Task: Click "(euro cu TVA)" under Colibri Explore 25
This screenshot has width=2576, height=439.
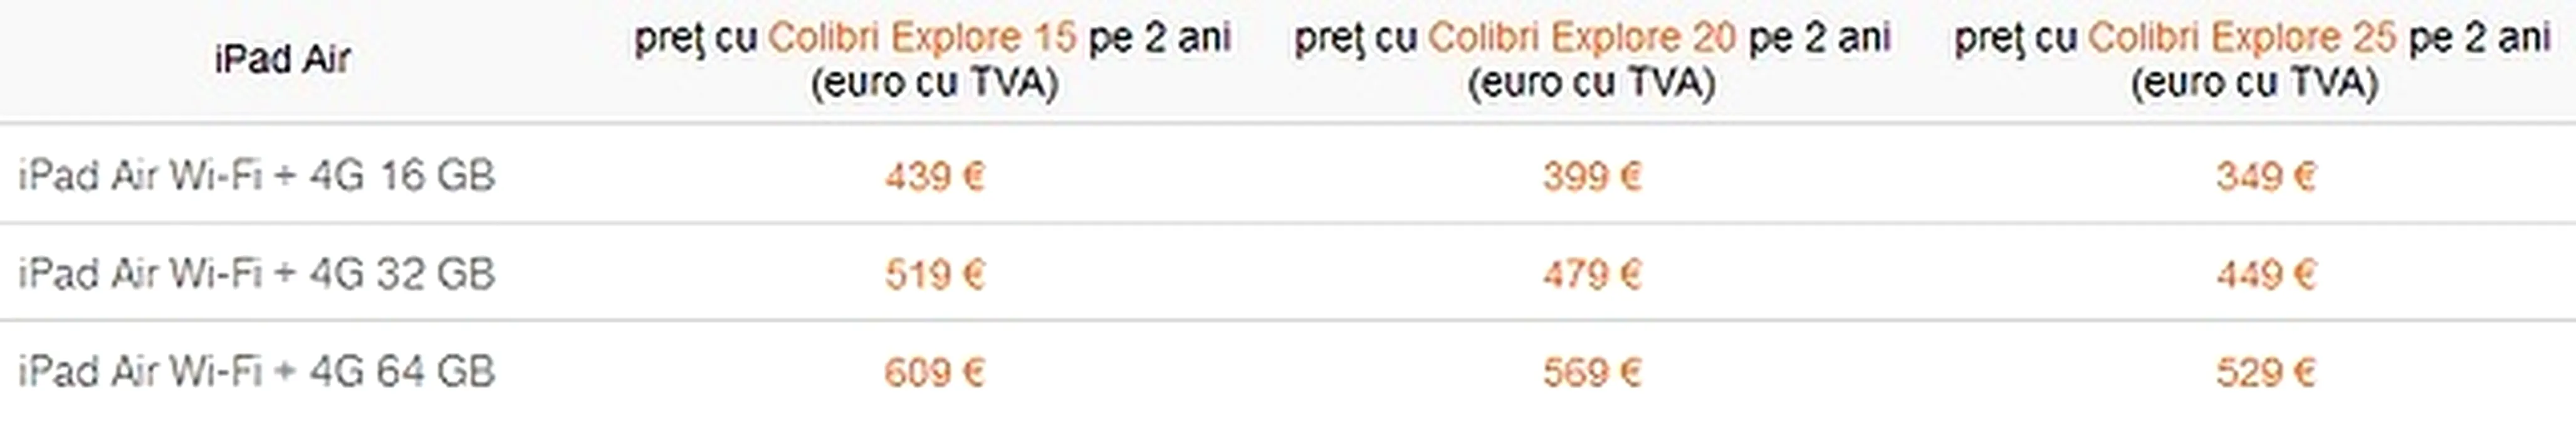Action: point(2253,82)
